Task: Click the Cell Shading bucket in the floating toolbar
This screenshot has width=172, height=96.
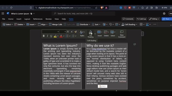Action: point(91,34)
